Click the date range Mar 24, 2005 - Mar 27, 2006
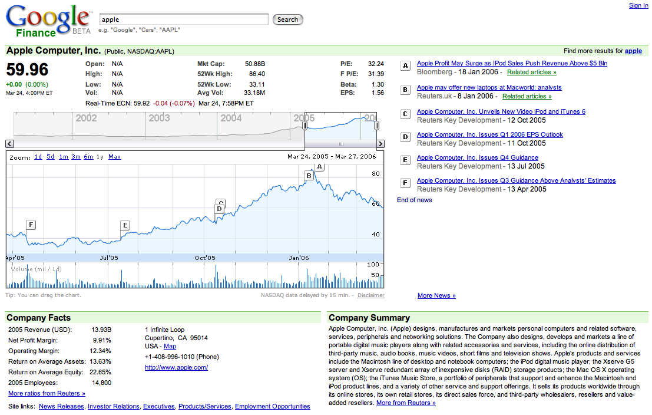652x415 pixels. point(332,157)
